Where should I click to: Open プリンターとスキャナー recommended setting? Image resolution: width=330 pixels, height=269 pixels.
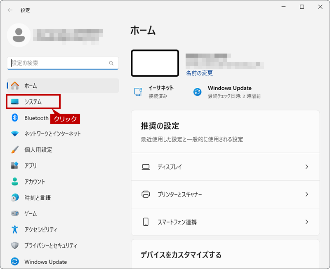(225, 194)
